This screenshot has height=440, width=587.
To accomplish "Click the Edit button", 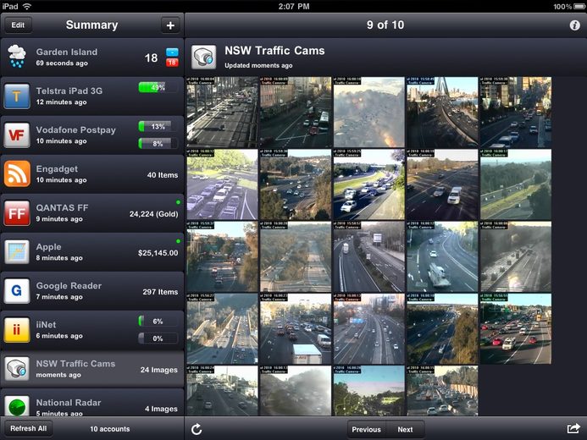I will (x=18, y=25).
